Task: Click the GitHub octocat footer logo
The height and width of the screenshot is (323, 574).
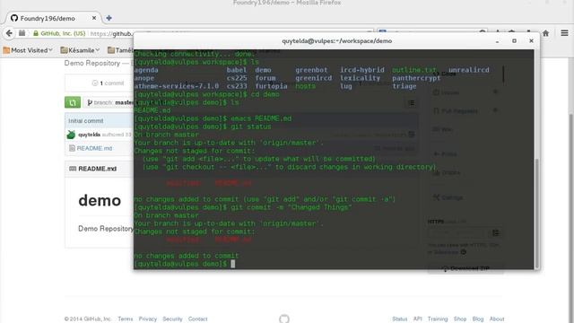Action: click(x=284, y=319)
